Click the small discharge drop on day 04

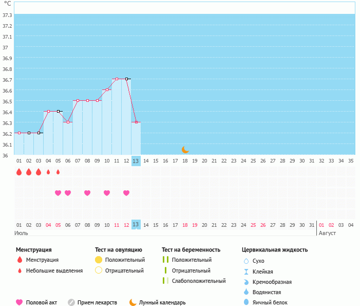point(48,172)
